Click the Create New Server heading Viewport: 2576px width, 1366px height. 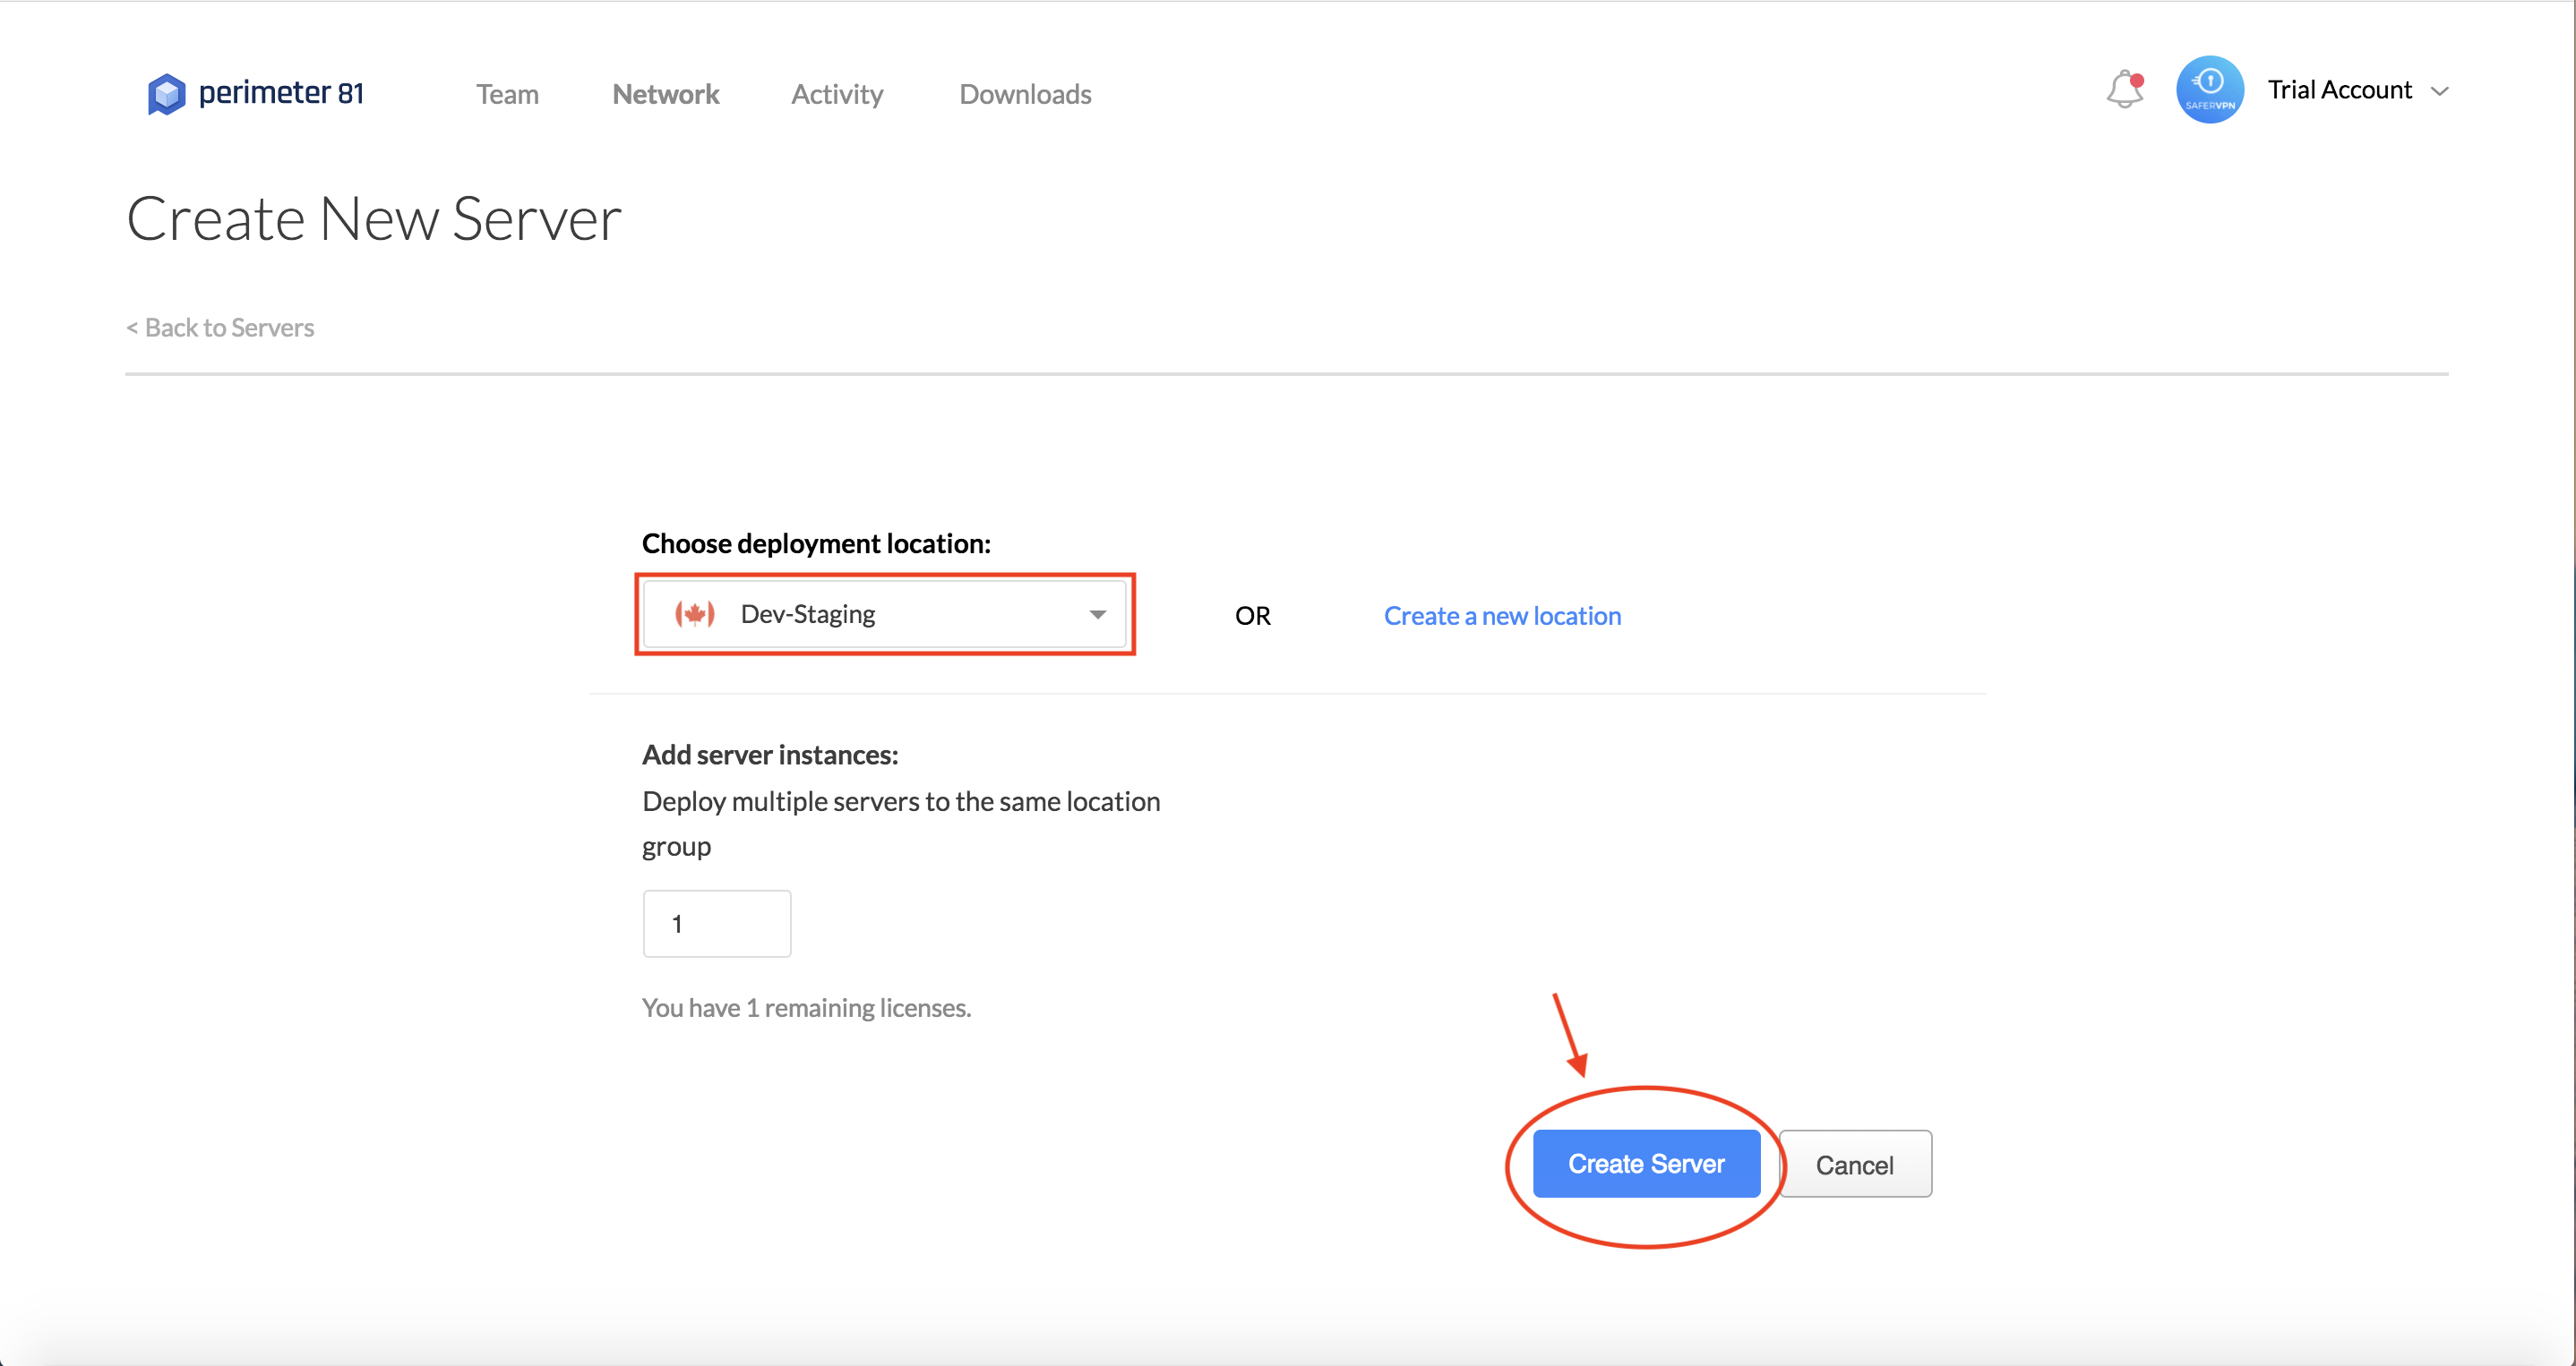[374, 218]
